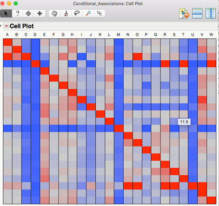Click column header J
219x206 pixels.
[x=91, y=35]
